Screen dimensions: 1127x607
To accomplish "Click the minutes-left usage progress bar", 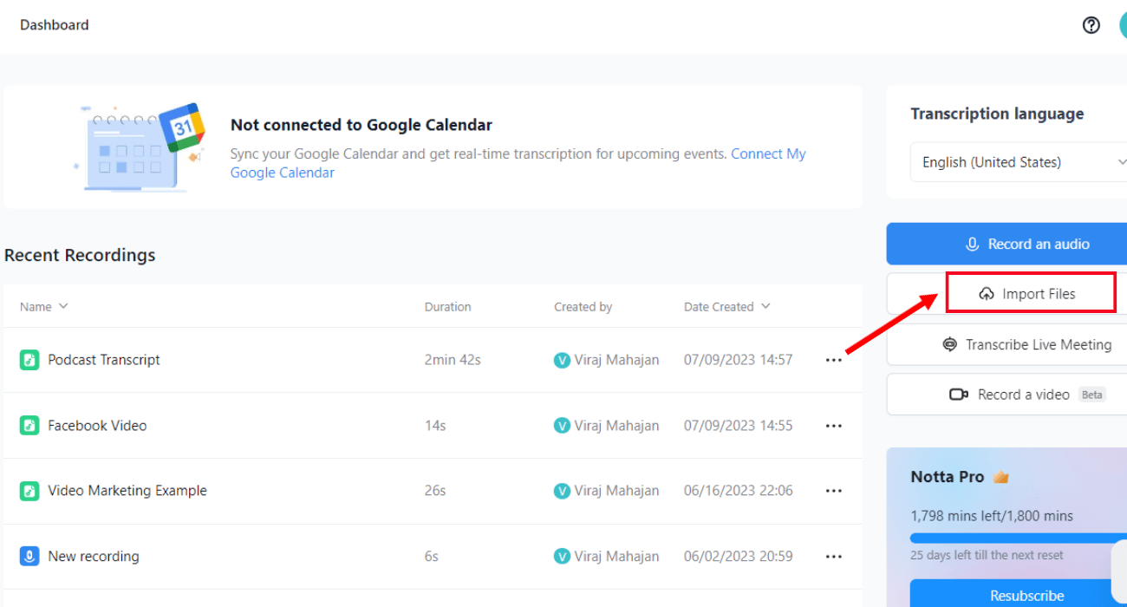I will 1019,538.
